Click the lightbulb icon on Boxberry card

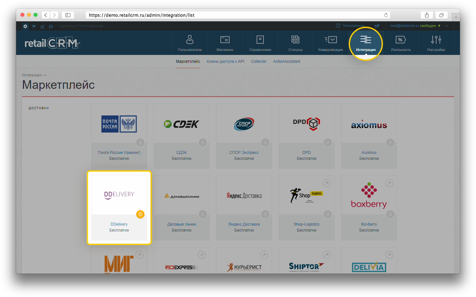390,214
